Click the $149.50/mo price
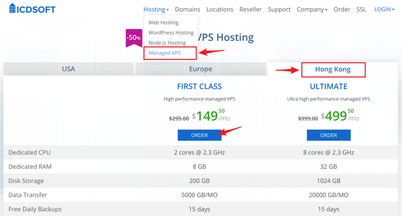The width and height of the screenshot is (402, 216). pos(211,116)
